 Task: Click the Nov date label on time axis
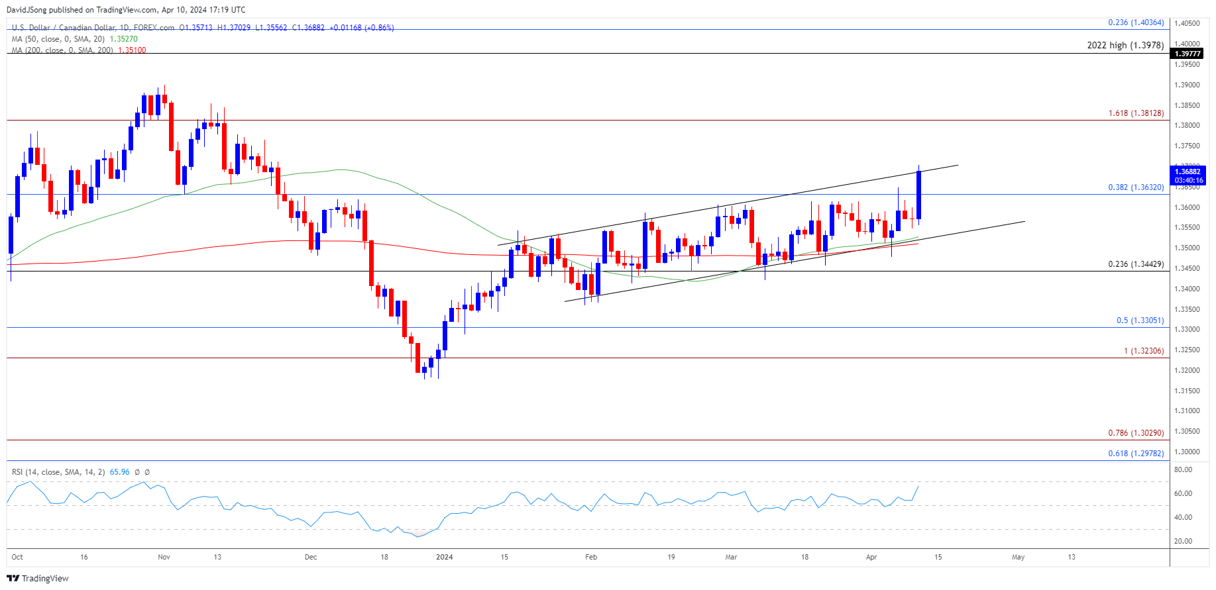click(164, 557)
